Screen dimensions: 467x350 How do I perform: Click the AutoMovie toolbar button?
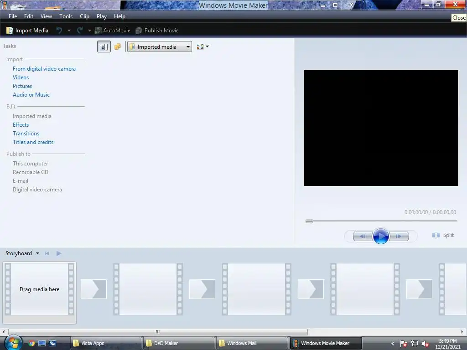113,31
